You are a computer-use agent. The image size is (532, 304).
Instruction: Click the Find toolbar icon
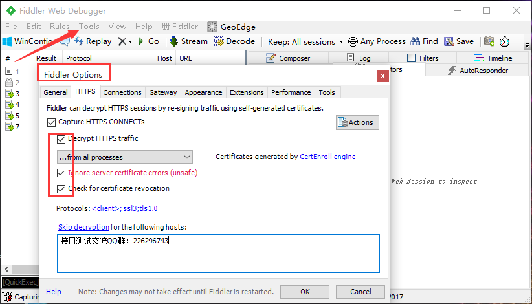(416, 41)
